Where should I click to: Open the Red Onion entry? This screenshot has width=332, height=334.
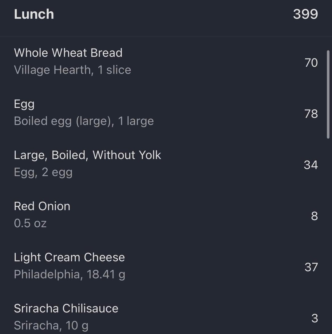point(42,206)
